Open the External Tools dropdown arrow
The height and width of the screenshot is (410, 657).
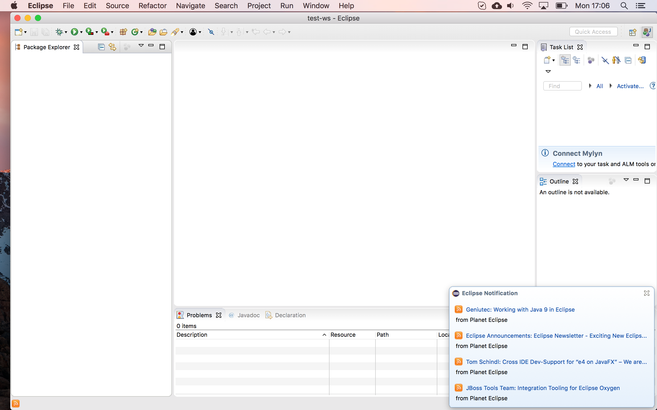[x=112, y=32]
